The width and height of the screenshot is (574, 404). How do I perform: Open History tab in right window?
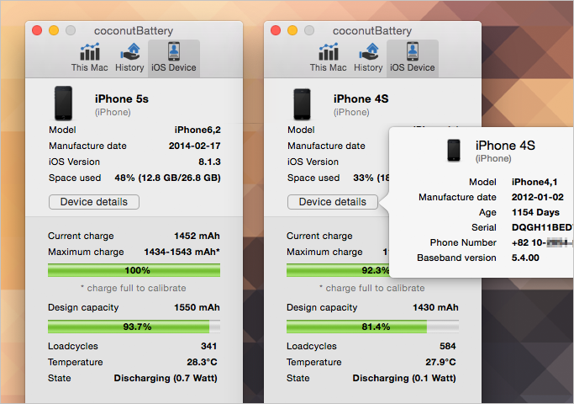pos(368,57)
